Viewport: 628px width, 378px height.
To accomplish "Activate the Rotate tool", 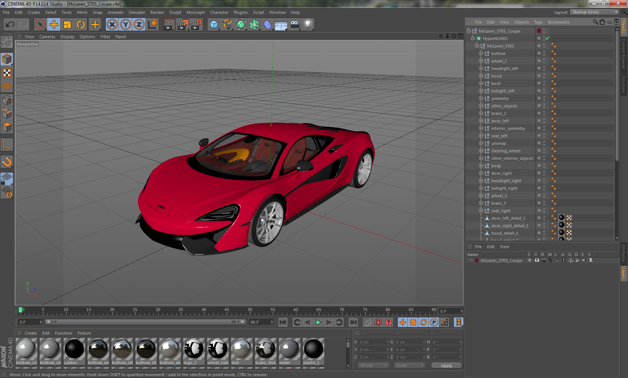I will 81,25.
